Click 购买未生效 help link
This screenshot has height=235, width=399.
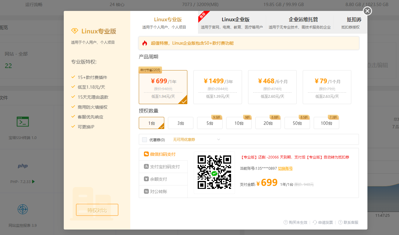click(x=298, y=223)
